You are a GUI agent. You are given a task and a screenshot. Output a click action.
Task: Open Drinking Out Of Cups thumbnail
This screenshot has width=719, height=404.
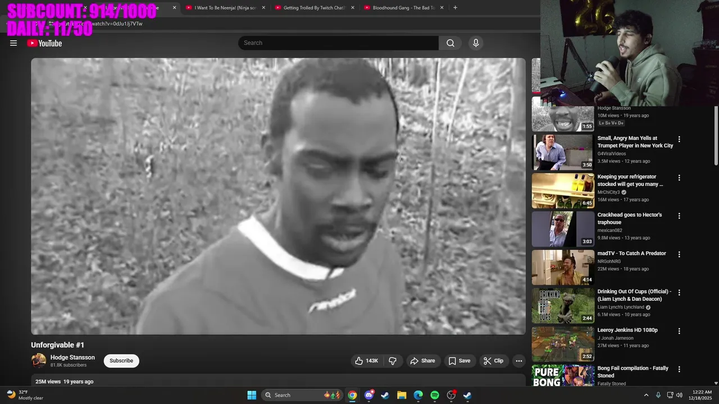[x=562, y=306]
